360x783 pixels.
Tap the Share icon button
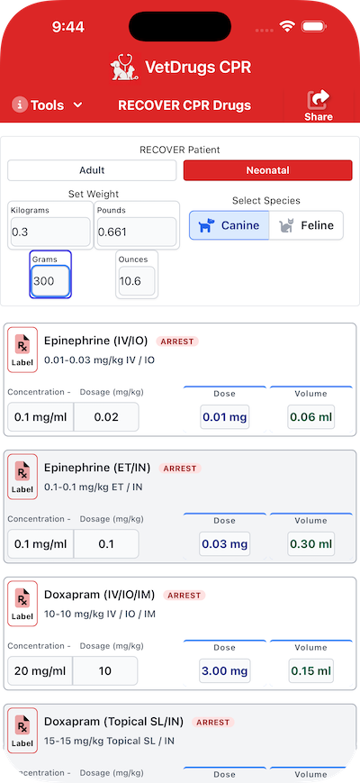(x=319, y=105)
